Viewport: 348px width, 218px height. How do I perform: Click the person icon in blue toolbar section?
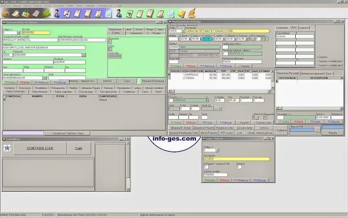pos(57,13)
